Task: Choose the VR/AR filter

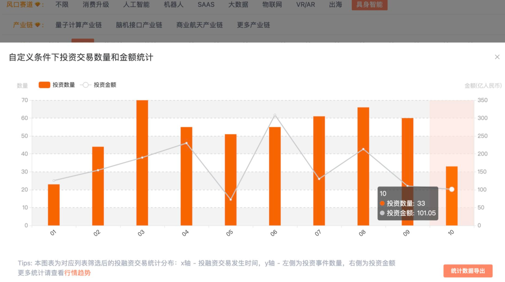Action: 305,5
